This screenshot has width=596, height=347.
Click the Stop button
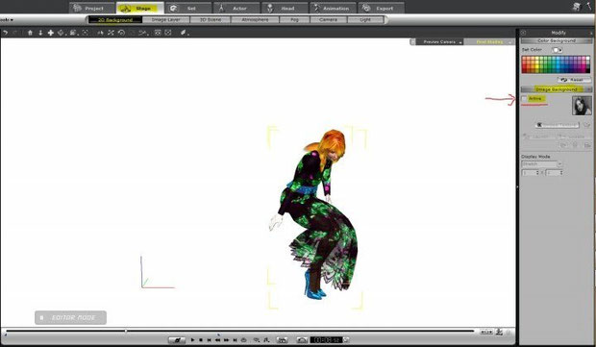pyautogui.click(x=201, y=339)
